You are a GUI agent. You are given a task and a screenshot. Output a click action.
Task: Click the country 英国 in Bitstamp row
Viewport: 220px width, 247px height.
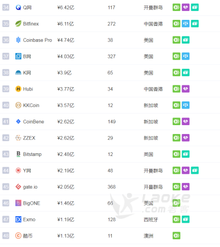[x=148, y=154]
